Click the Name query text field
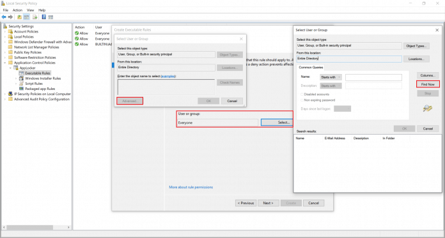The height and width of the screenshot is (238, 445). (x=373, y=77)
